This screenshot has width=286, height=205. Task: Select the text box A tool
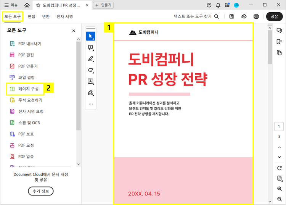click(x=90, y=81)
